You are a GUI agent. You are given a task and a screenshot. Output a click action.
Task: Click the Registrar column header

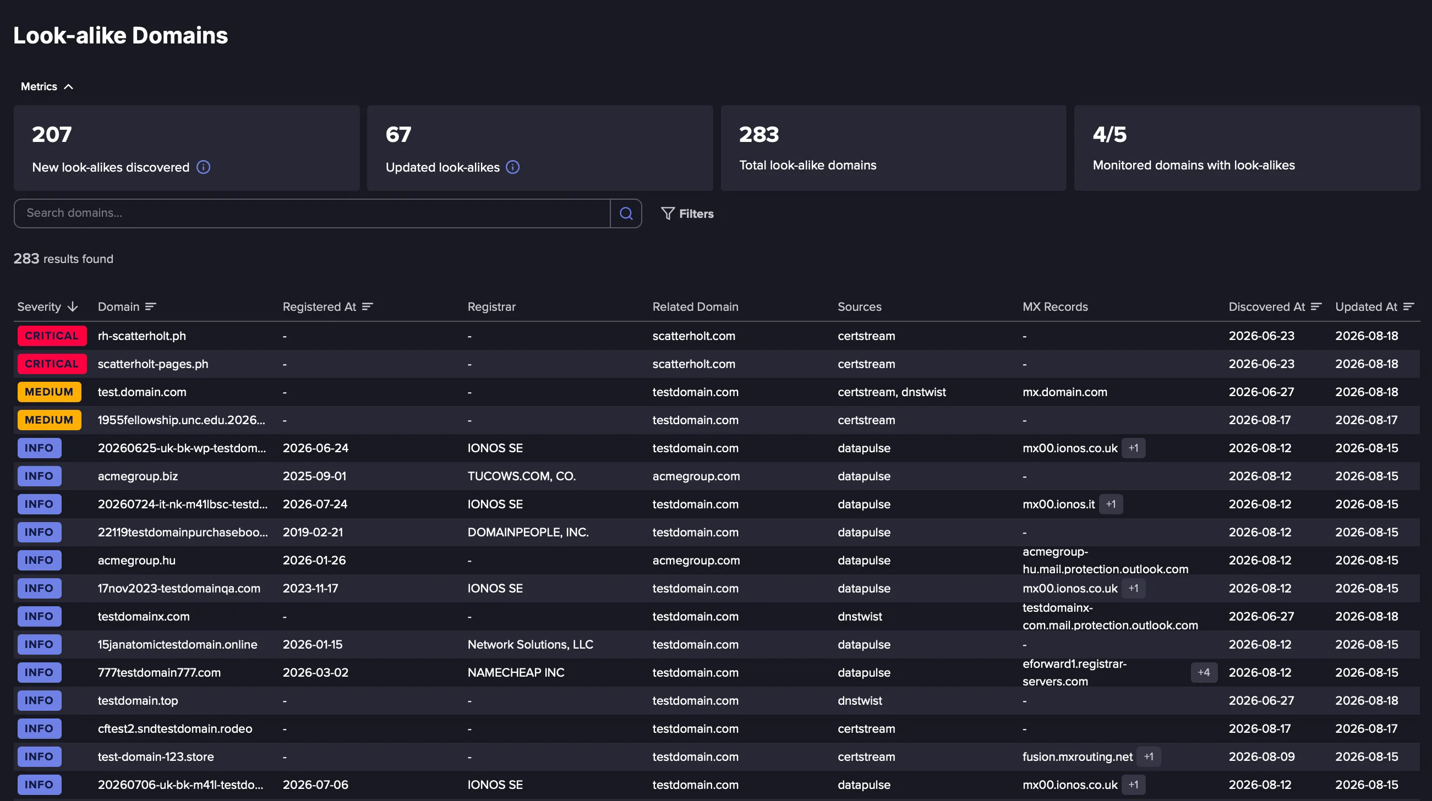tap(491, 307)
